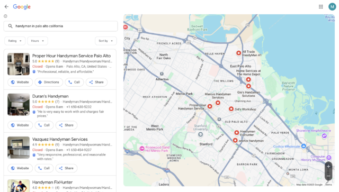Open the map Terms link
Viewport: 339px width, 192px height.
pyautogui.click(x=328, y=185)
